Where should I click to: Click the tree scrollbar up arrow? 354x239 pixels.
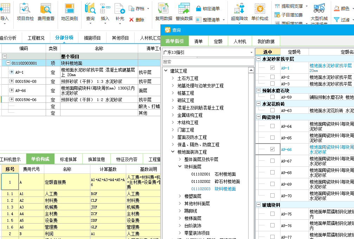251,70
